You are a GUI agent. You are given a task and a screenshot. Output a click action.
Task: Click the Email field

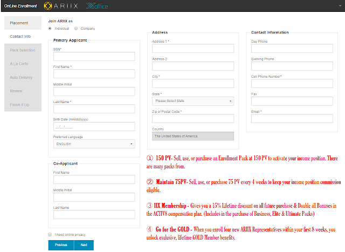292,119
